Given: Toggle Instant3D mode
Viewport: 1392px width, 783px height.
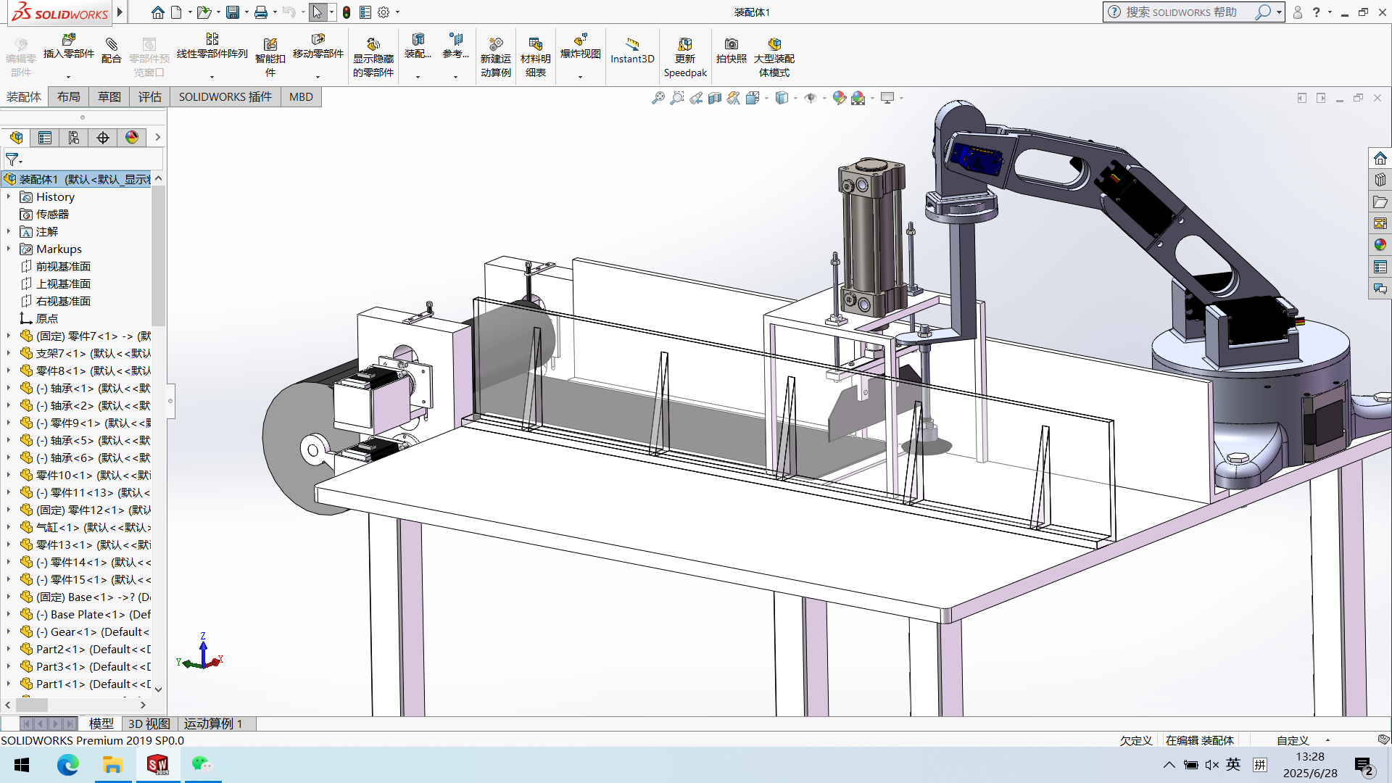Looking at the screenshot, I should 631,49.
